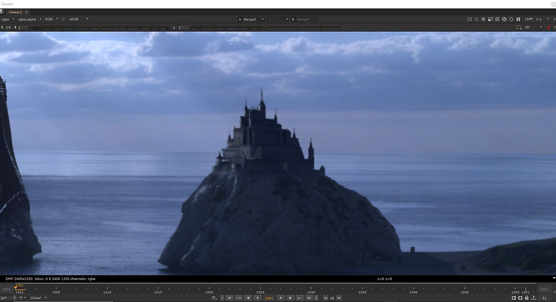The image size is (556, 302).
Task: Toggle the format guide selection icon
Action: (x=519, y=27)
